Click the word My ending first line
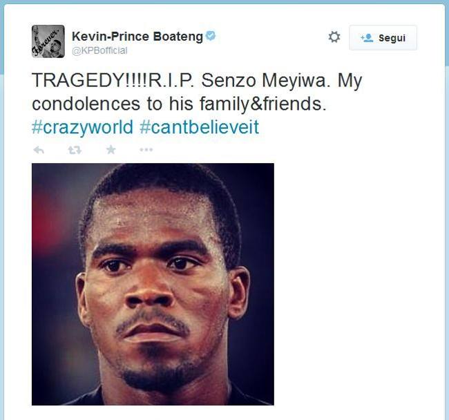449x420 pixels. coord(350,82)
